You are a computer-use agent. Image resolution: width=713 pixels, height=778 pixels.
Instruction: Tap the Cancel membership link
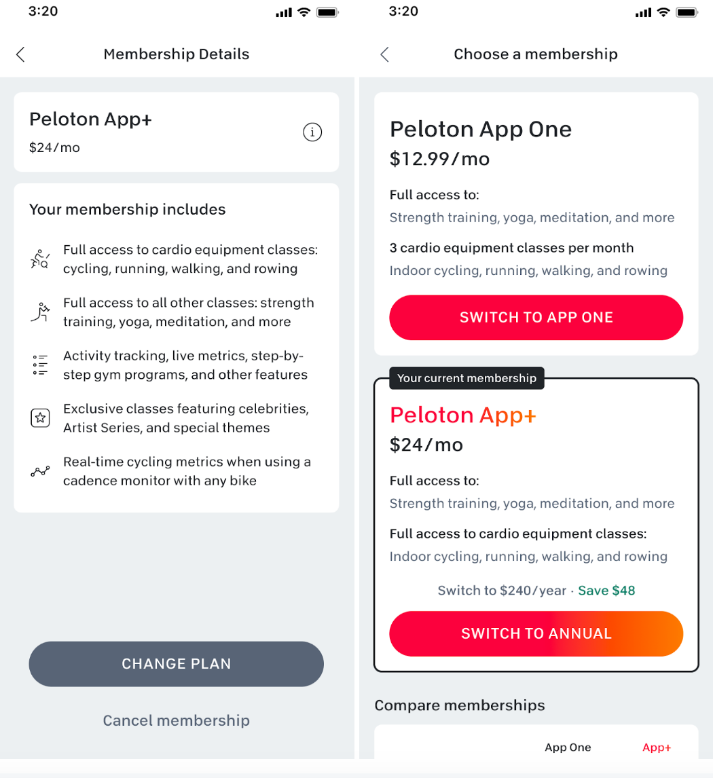[176, 720]
